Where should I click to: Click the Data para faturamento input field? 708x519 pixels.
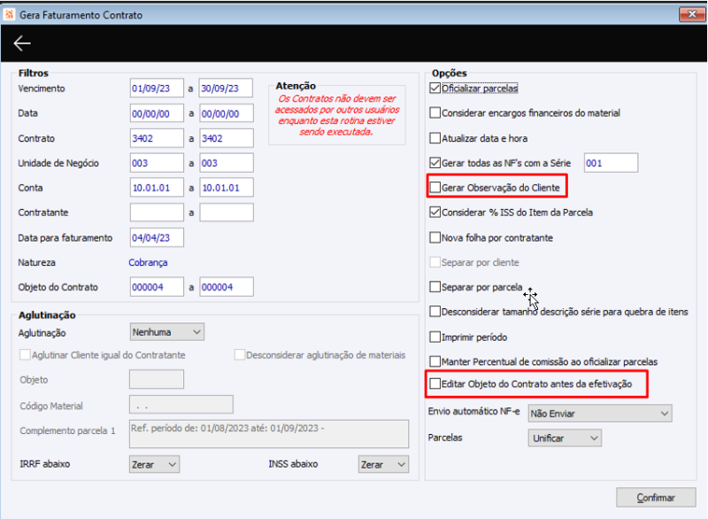[x=157, y=237]
